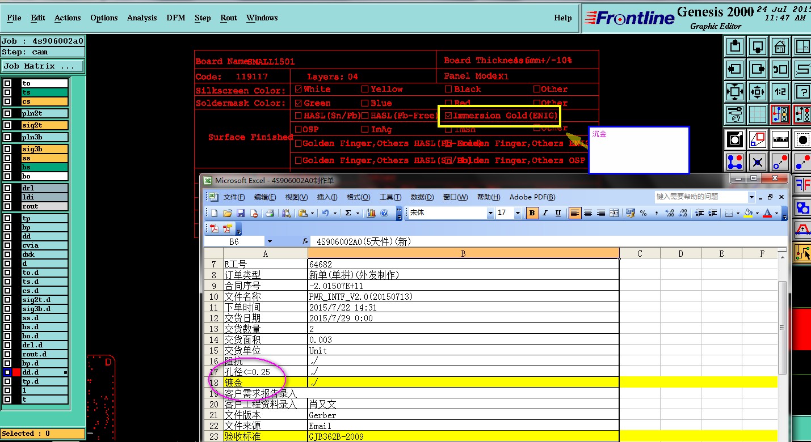The image size is (811, 442).
Task: Open the wrench and palette settings icon
Action: tap(735, 114)
